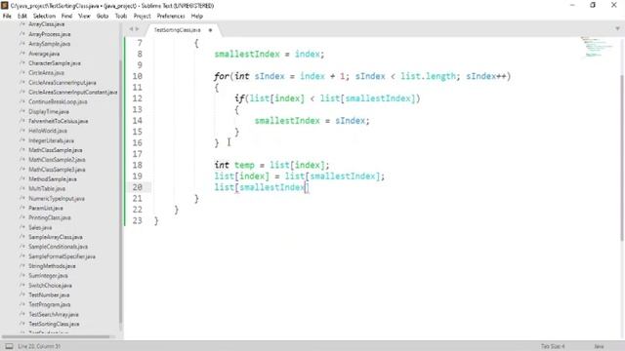Image resolution: width=625 pixels, height=351 pixels.
Task: Click the sidebar horizontal scrollbar
Action: click(56, 336)
